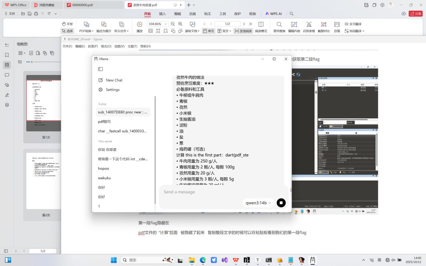Select the 手型 hand tool
The image size is (426, 266).
tap(67, 24)
